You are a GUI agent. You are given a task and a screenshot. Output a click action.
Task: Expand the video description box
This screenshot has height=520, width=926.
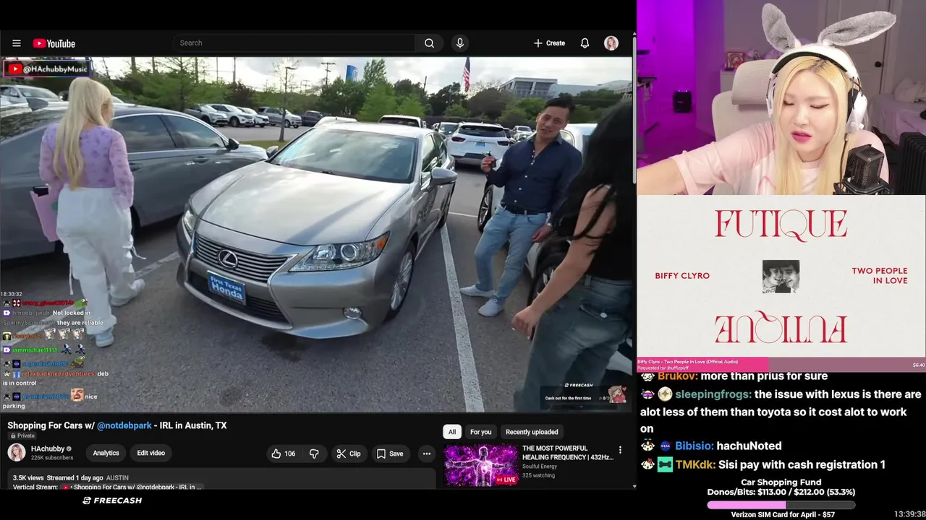point(221,480)
